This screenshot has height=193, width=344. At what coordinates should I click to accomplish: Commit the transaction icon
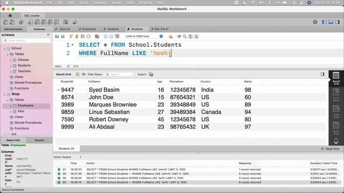click(106, 36)
